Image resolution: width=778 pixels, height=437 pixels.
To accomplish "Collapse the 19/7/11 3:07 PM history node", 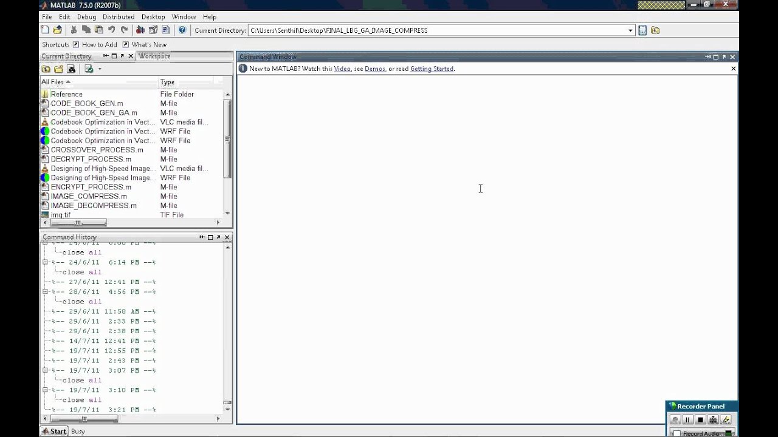I will [45, 370].
